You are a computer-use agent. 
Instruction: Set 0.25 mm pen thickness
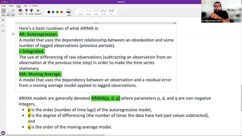81,12
